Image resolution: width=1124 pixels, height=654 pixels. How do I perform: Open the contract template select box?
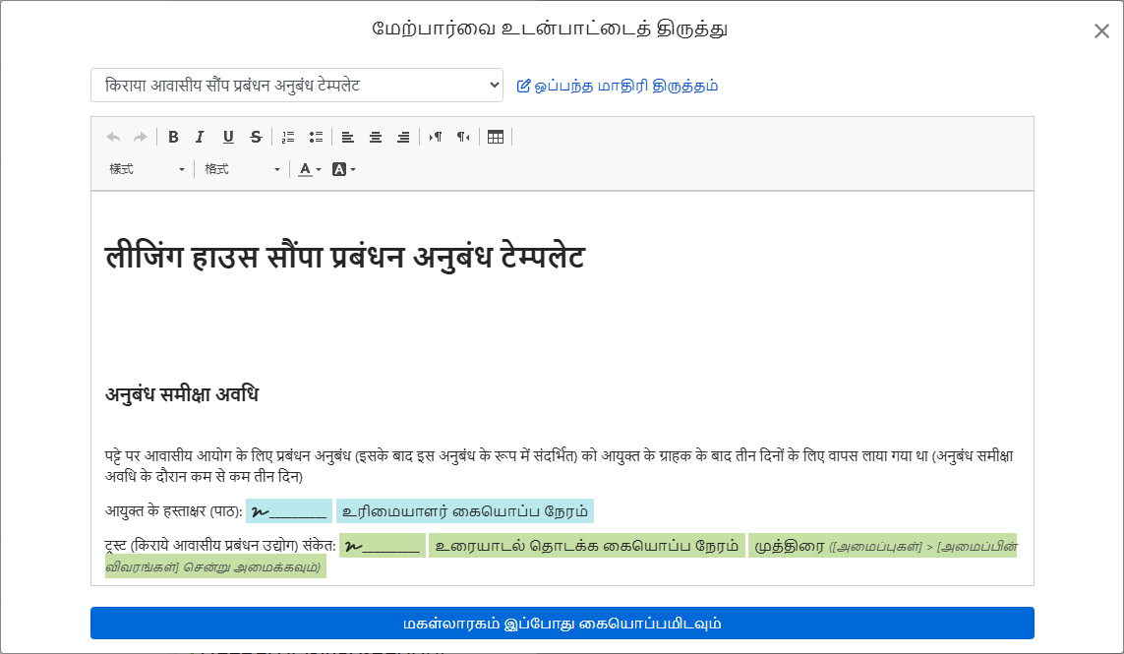[x=297, y=86]
